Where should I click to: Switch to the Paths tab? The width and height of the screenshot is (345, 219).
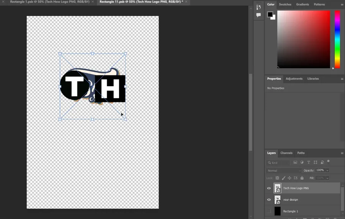(x=301, y=153)
